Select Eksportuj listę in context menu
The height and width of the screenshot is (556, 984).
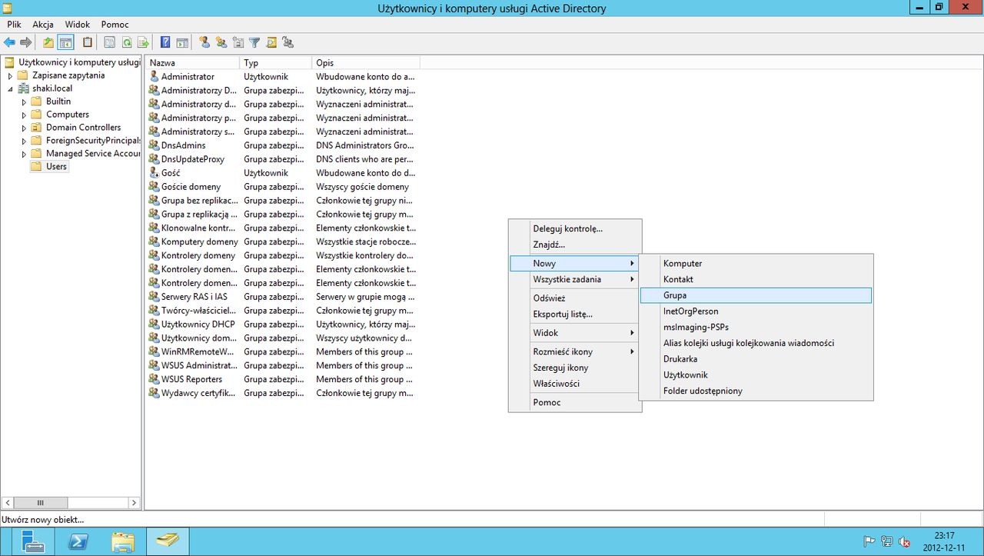(x=575, y=314)
